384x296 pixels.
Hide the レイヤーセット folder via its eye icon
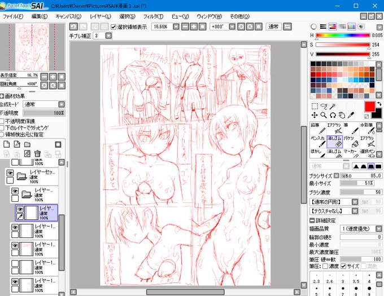[10, 173]
